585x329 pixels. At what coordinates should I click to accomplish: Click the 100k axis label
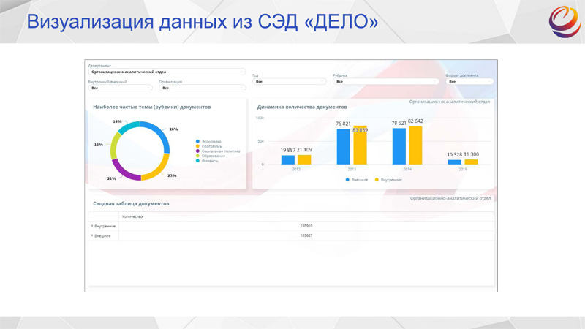coord(260,118)
